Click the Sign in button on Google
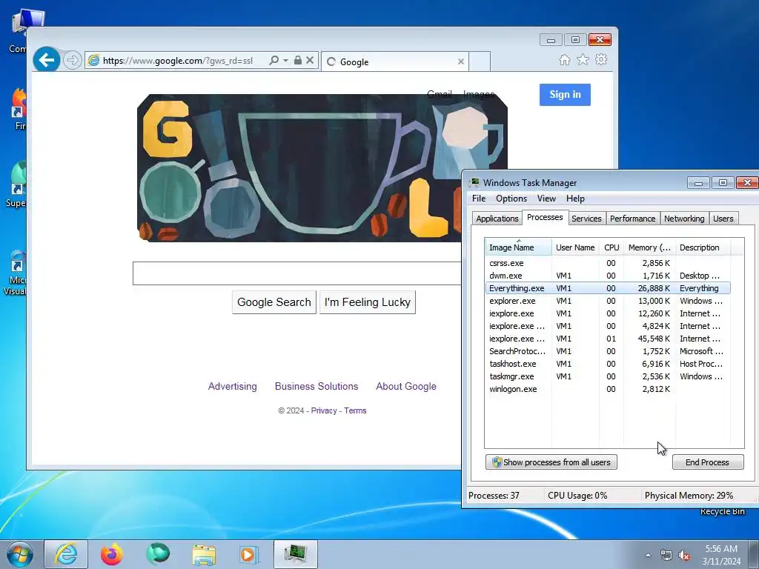The height and width of the screenshot is (569, 759). (565, 95)
